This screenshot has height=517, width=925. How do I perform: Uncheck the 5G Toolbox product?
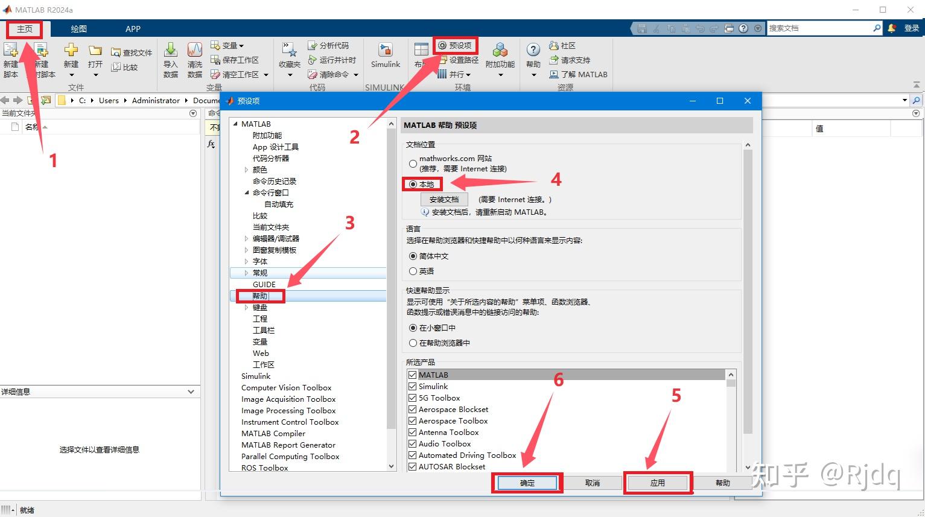point(412,398)
